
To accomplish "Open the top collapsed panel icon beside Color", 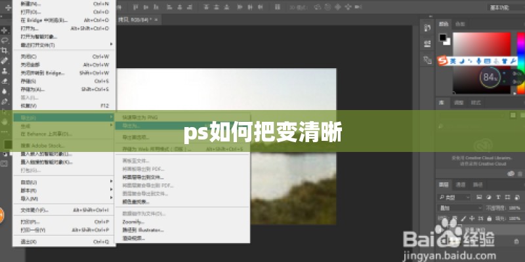I will [427, 28].
